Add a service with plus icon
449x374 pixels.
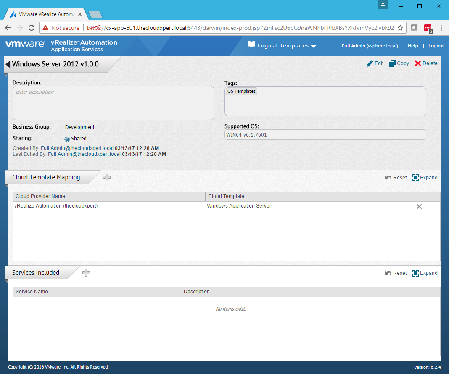pyautogui.click(x=86, y=273)
